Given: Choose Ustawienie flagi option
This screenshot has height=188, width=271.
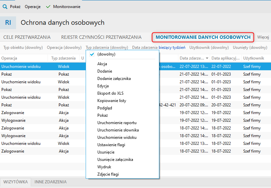Looking at the screenshot, I should (122, 145).
